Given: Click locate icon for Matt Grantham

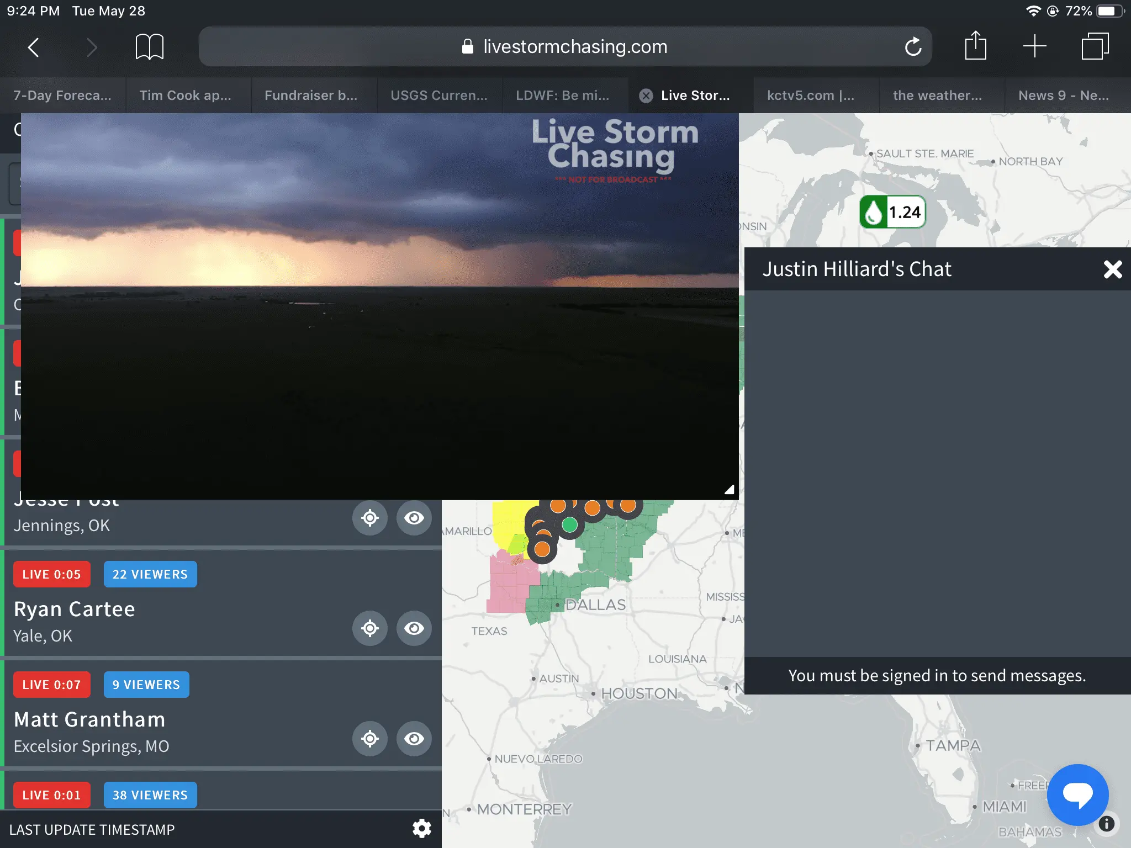Looking at the screenshot, I should click(369, 739).
